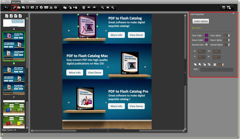
Task: Select the green chalkboard page thumbnail
Action: (x=14, y=114)
